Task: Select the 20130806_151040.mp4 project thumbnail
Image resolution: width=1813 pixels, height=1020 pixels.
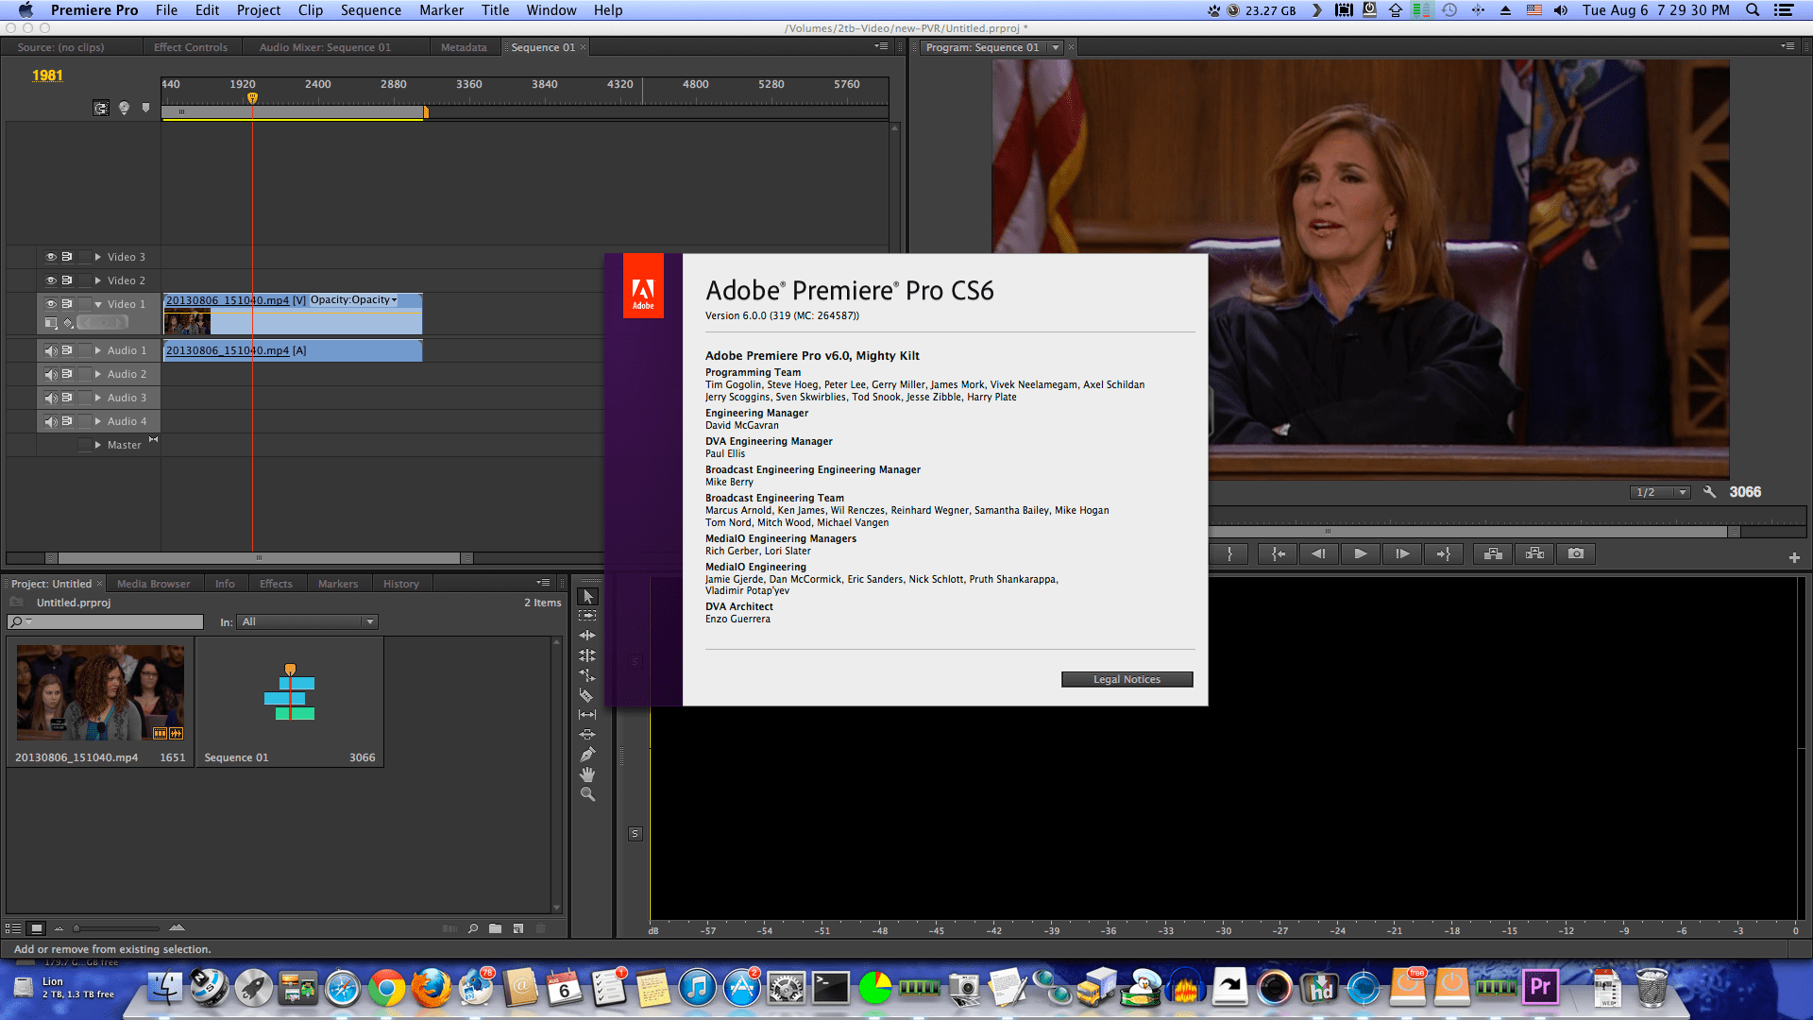Action: coord(101,692)
